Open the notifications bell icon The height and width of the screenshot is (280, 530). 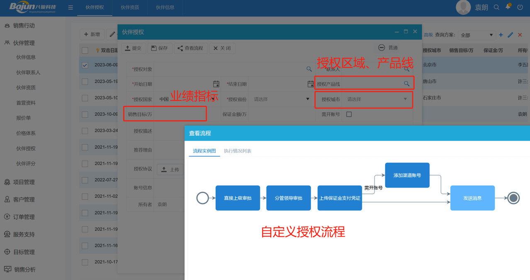[508, 7]
